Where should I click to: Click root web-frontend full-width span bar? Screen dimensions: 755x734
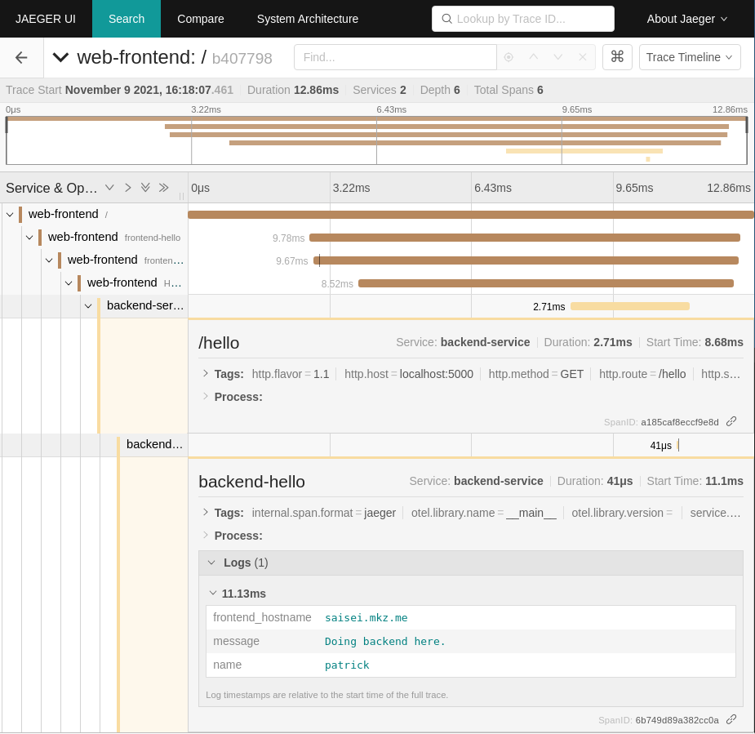[471, 215]
